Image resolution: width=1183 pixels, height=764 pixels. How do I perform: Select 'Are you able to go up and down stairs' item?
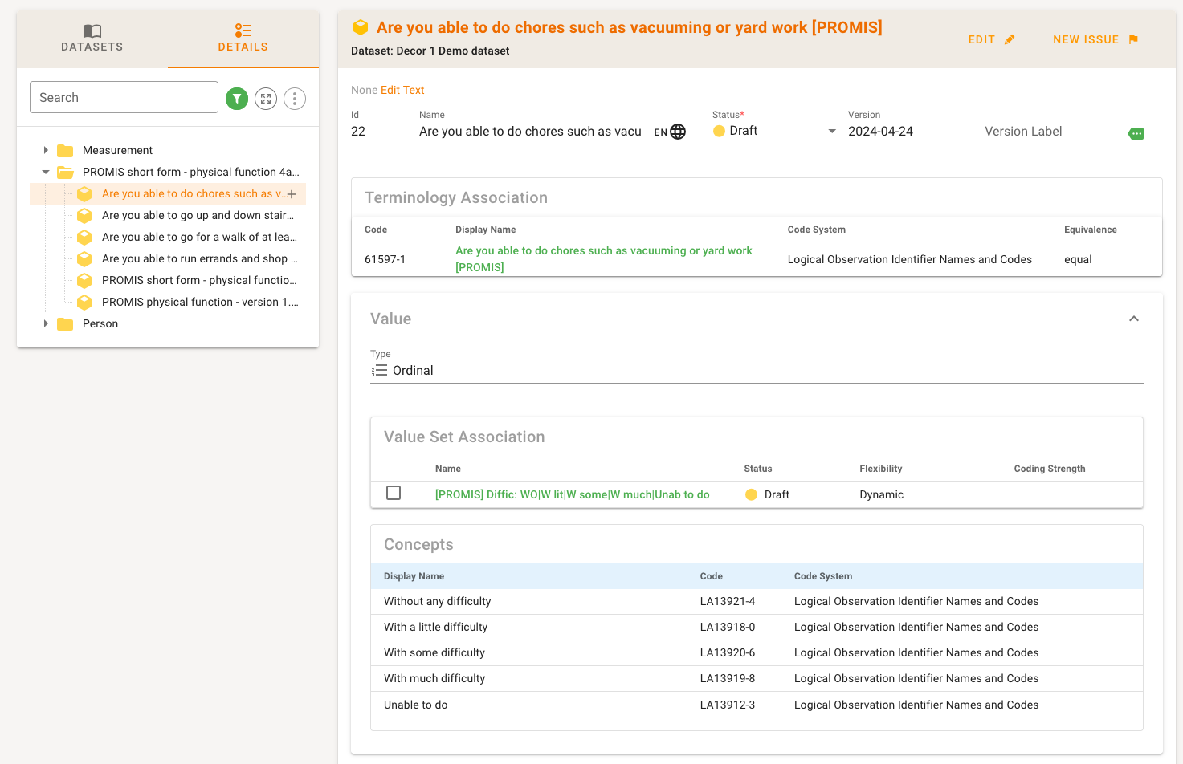[197, 215]
